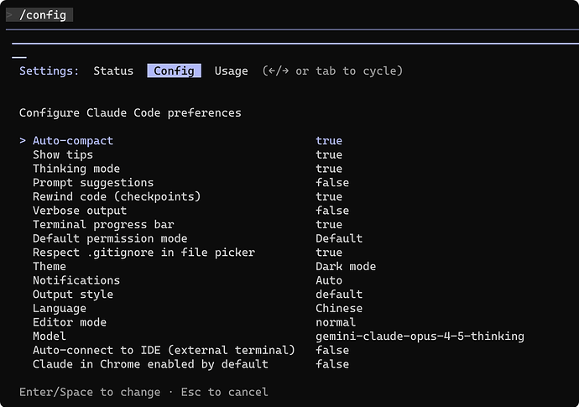The height and width of the screenshot is (407, 579).
Task: Select Rewind code (checkpoints) setting
Action: (x=117, y=196)
